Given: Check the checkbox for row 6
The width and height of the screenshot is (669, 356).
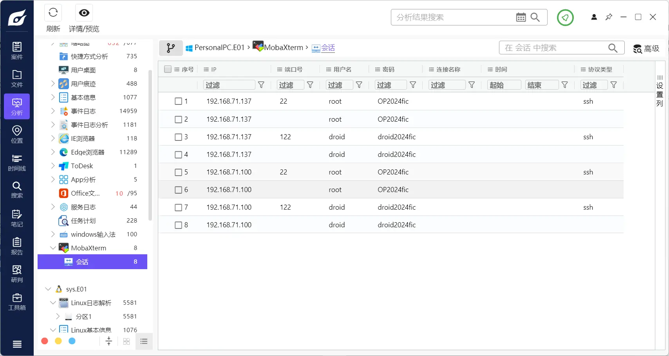Looking at the screenshot, I should tap(178, 190).
